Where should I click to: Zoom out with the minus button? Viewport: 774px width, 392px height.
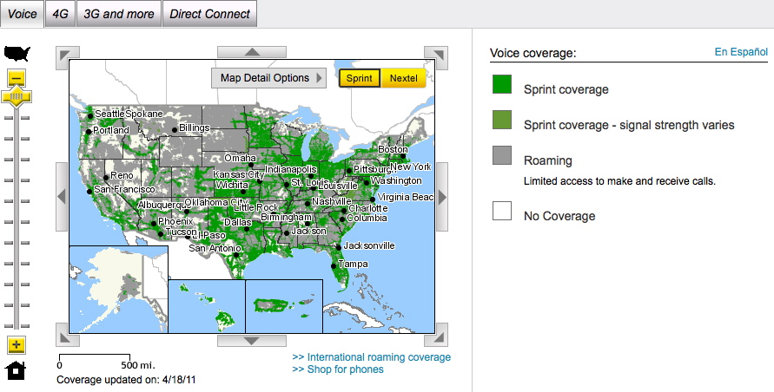pos(17,78)
